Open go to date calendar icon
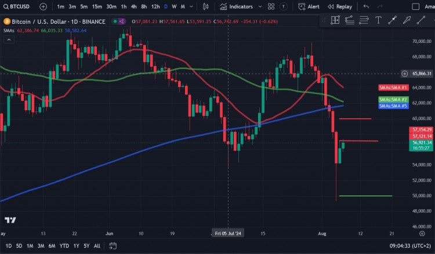435x254 pixels. point(113,246)
